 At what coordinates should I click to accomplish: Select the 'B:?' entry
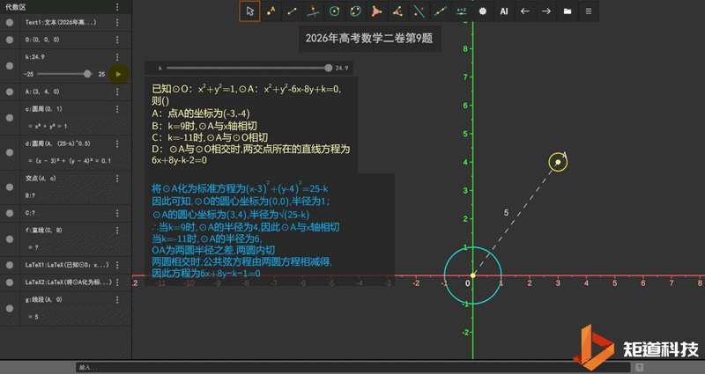click(x=30, y=195)
